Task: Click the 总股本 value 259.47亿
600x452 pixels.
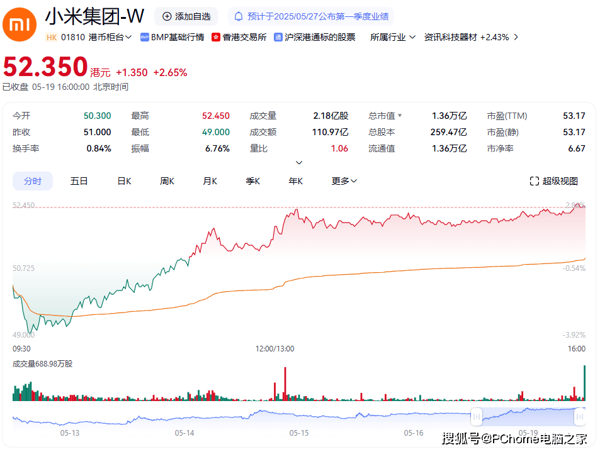Action: [448, 132]
